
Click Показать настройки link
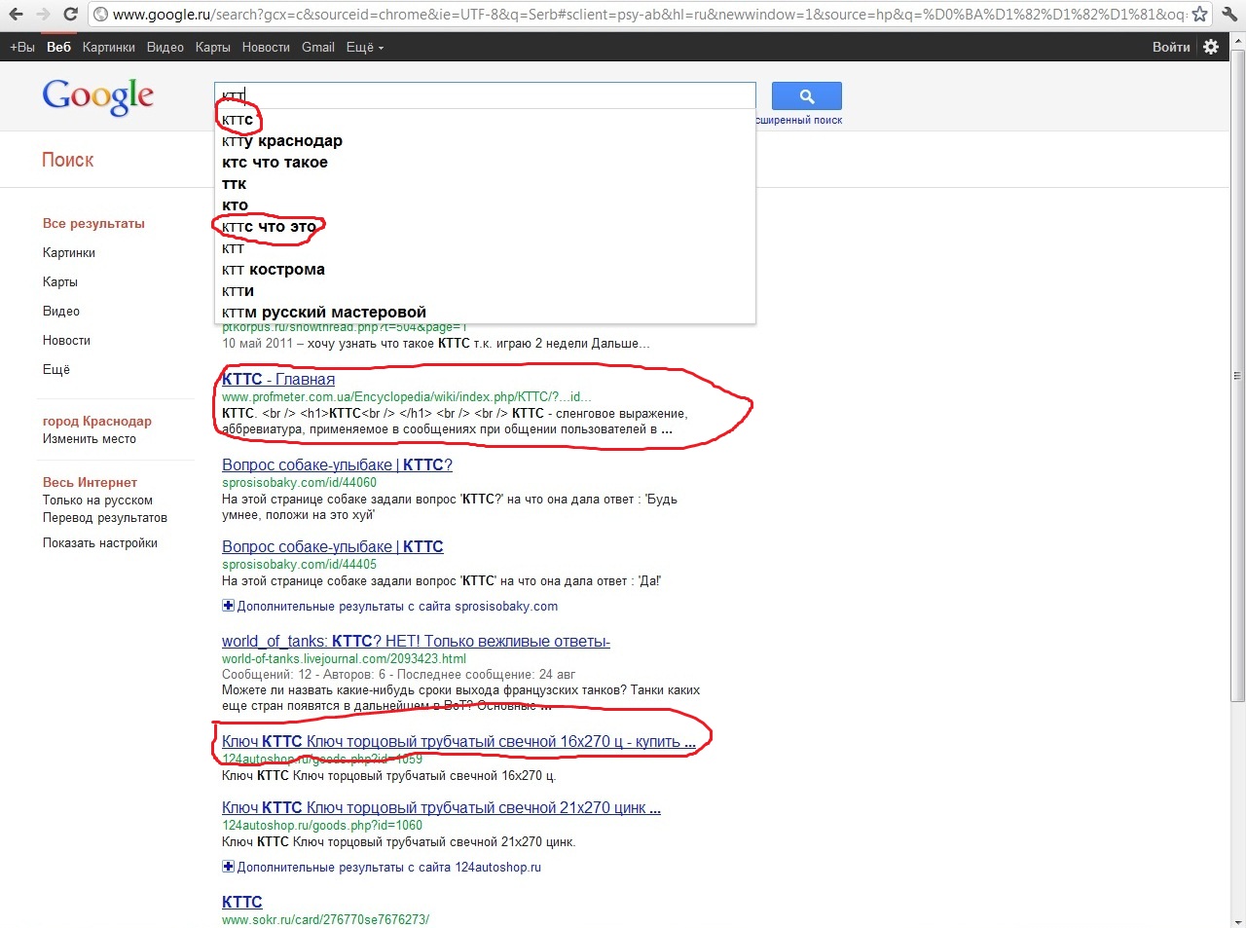pos(100,543)
